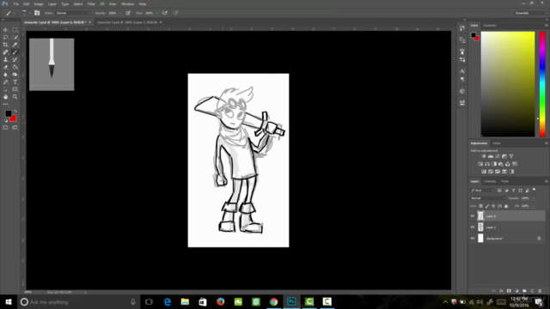Open the brush Flow slider dropdown
Viewport: 550px width, 309px height.
pos(156,13)
